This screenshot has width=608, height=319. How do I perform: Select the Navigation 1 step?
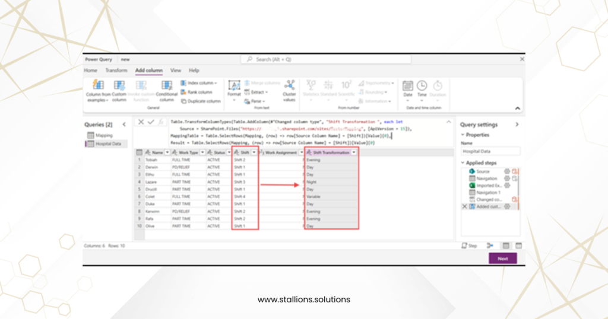489,192
